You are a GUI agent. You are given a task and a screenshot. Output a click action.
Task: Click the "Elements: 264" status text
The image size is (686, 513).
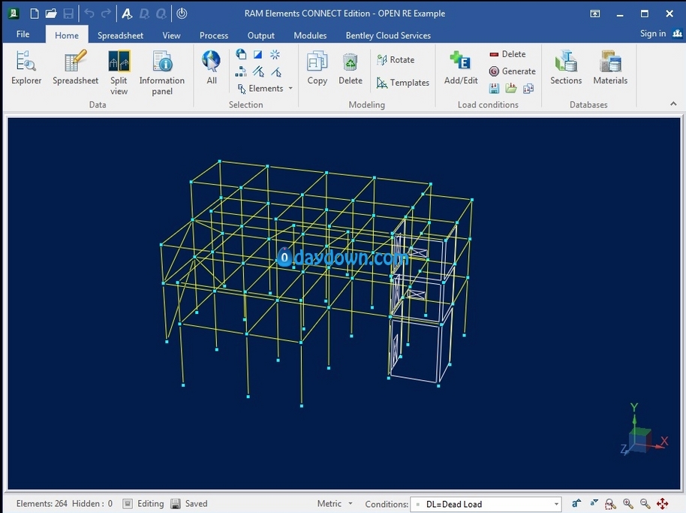(41, 503)
